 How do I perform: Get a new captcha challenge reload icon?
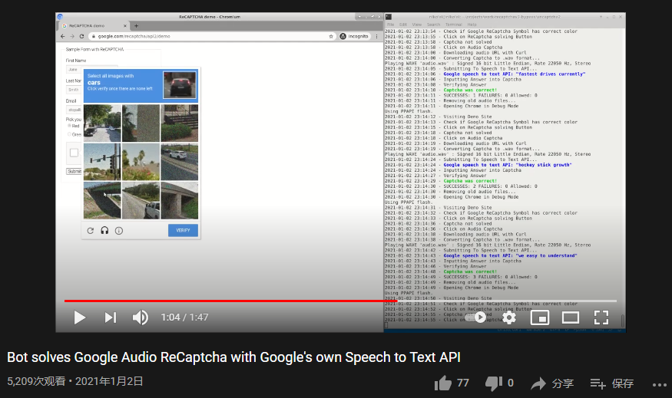point(91,231)
